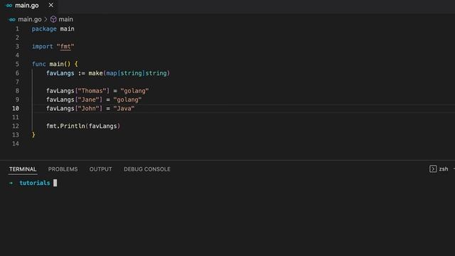
Task: Open the PROBLEMS panel tab
Action: click(63, 169)
